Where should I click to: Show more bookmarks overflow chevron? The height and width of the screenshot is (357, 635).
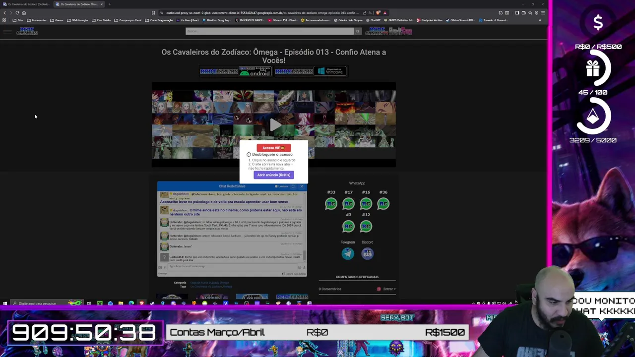pyautogui.click(x=540, y=20)
